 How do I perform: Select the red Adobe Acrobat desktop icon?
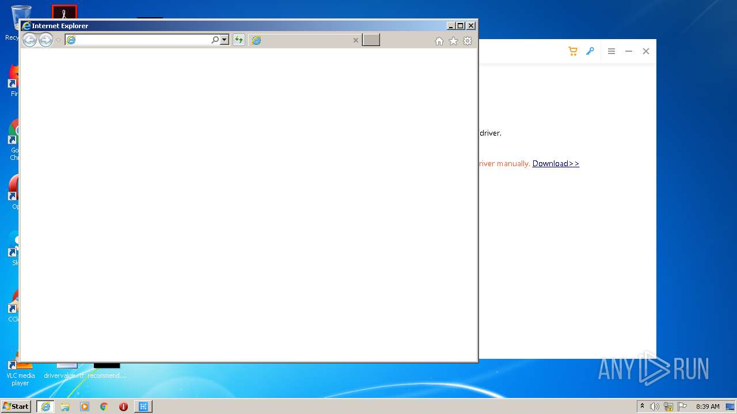(x=64, y=12)
